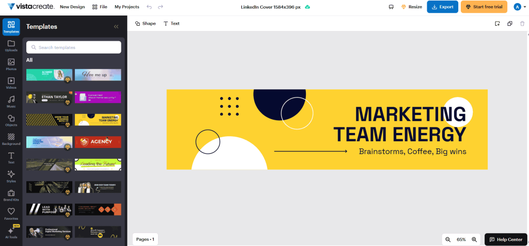Open the Styles panel

11,177
